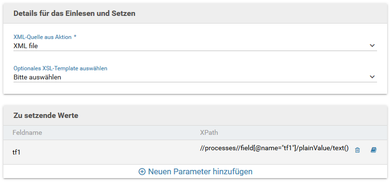Viewport: 391px width, 182px height.
Task: Click the //processes start of the XPath value
Action: 213,148
